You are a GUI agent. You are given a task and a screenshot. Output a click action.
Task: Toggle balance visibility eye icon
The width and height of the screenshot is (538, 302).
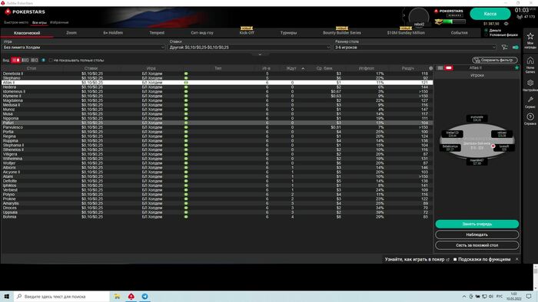tap(506, 24)
